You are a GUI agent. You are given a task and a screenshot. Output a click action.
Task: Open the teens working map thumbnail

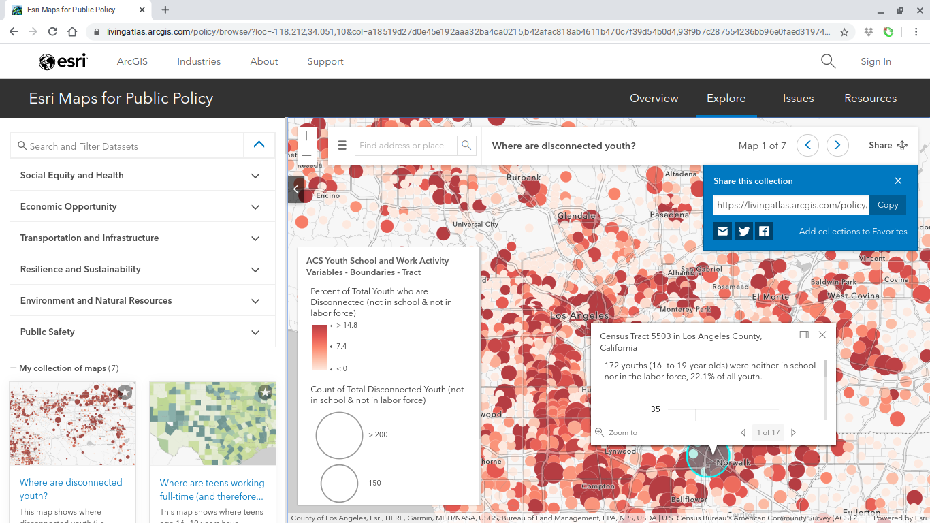[212, 424]
